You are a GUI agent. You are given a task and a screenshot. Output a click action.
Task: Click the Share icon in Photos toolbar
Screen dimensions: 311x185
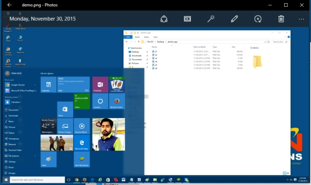coord(164,19)
